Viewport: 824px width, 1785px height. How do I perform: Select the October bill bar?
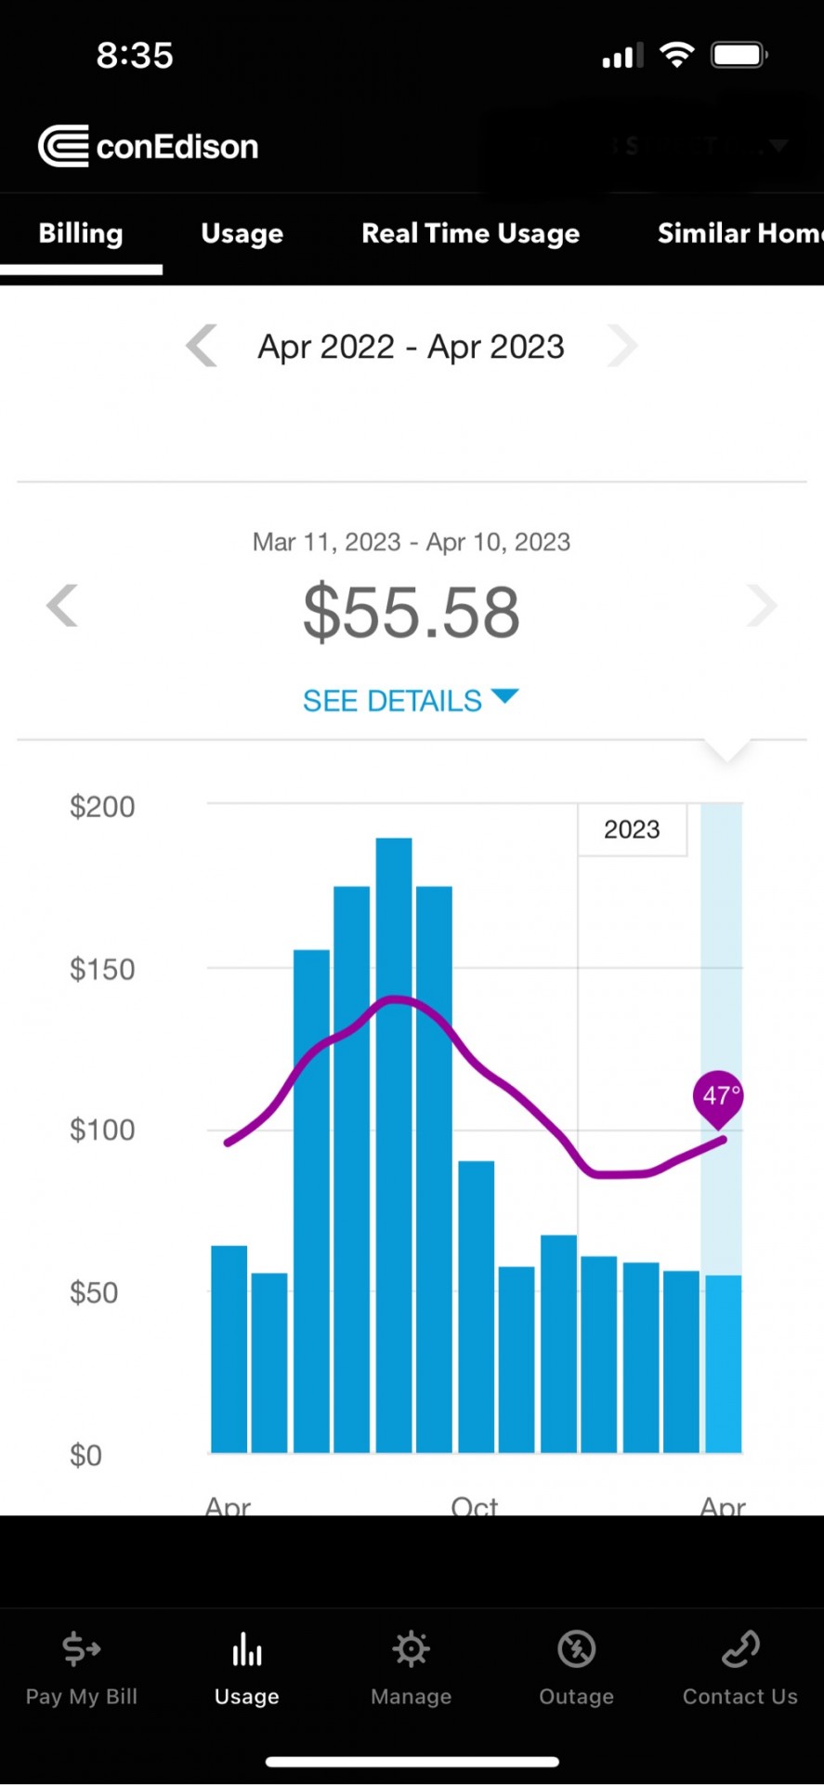point(477,1306)
